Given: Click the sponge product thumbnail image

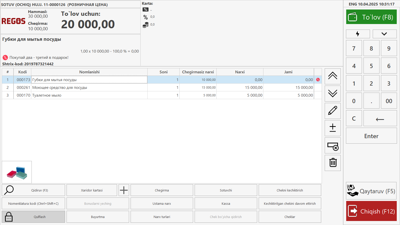Looking at the screenshot, I should (x=17, y=172).
